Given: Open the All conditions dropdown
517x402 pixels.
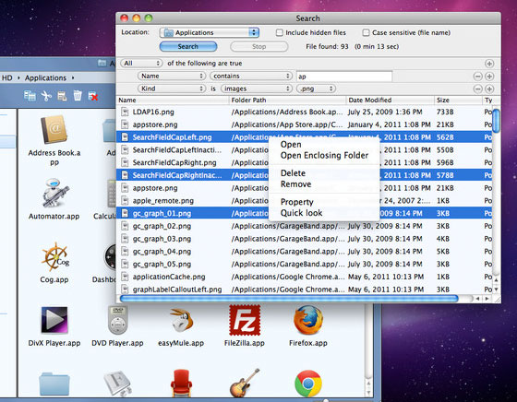Looking at the screenshot, I should pos(141,64).
